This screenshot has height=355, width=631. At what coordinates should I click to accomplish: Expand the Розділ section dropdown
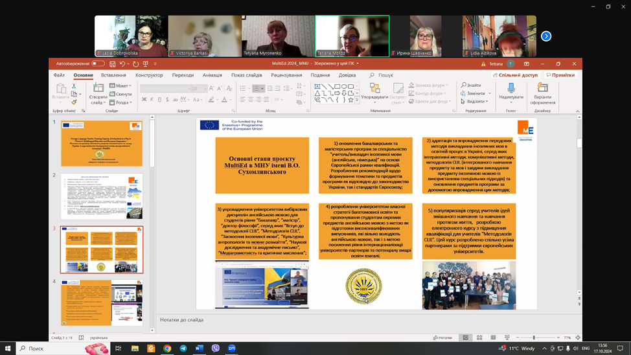[x=121, y=102]
